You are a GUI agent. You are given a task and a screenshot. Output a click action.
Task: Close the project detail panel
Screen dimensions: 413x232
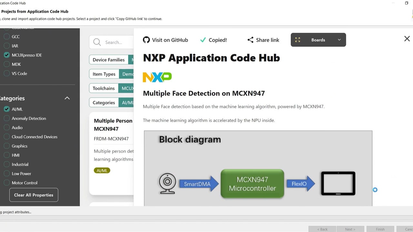pyautogui.click(x=407, y=39)
